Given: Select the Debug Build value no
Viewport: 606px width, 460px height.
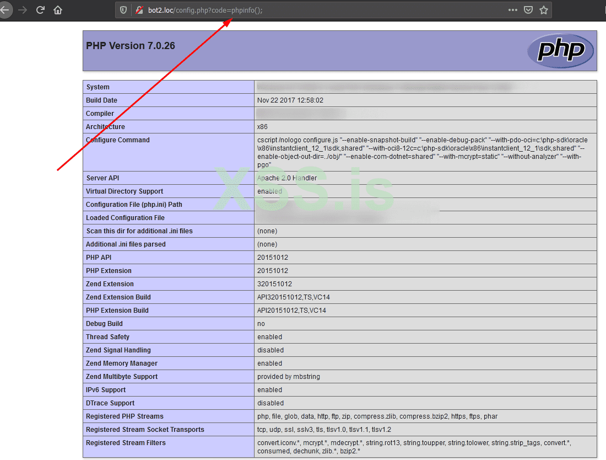Looking at the screenshot, I should pyautogui.click(x=261, y=323).
